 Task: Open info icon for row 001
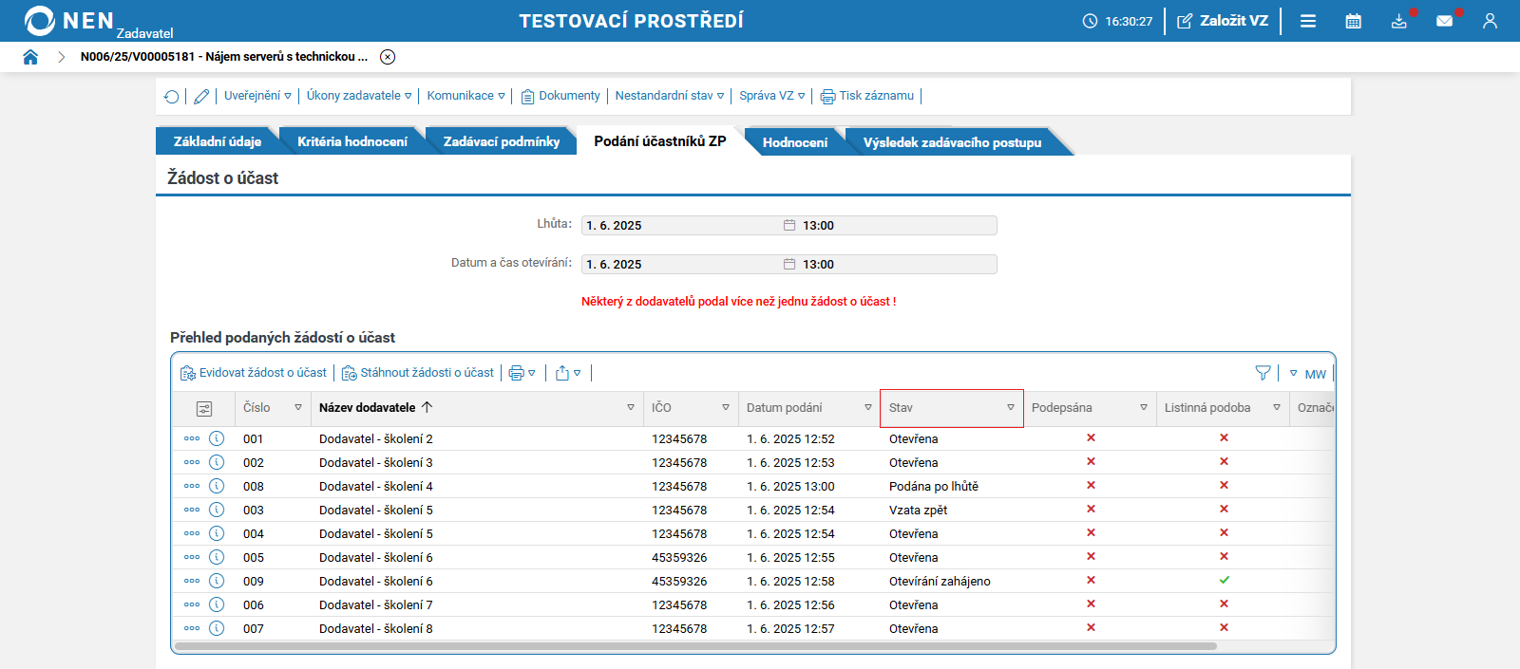[217, 438]
